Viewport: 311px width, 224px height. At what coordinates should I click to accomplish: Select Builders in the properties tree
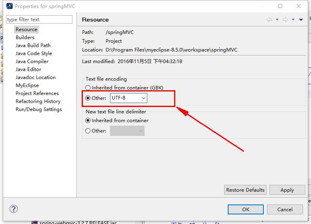[25, 38]
